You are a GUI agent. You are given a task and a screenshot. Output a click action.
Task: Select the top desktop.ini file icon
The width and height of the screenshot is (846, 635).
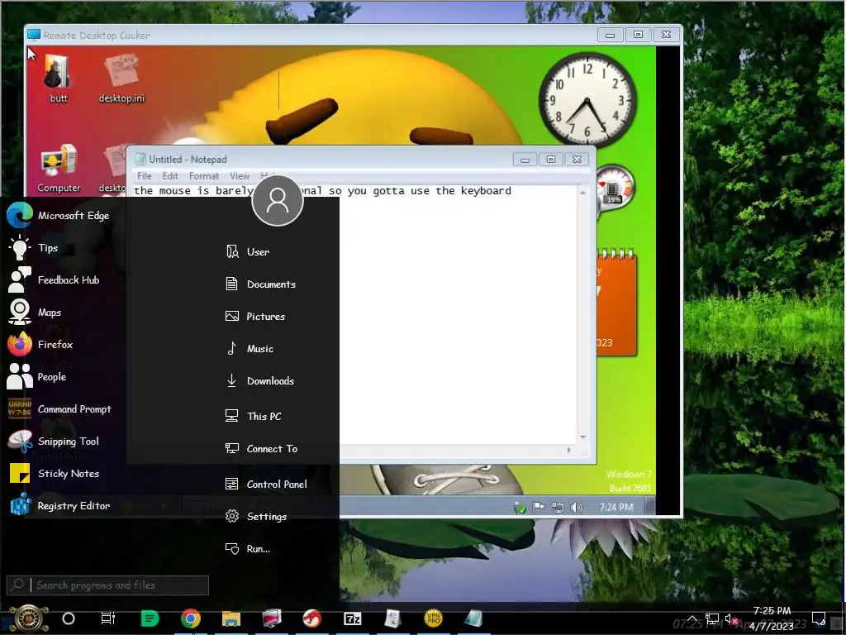point(121,79)
